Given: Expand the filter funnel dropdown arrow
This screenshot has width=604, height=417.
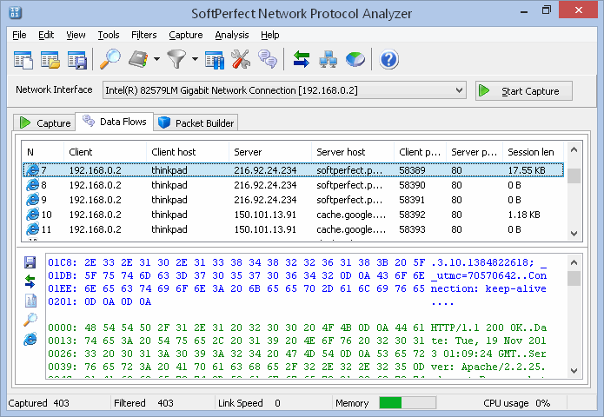Looking at the screenshot, I should (196, 60).
